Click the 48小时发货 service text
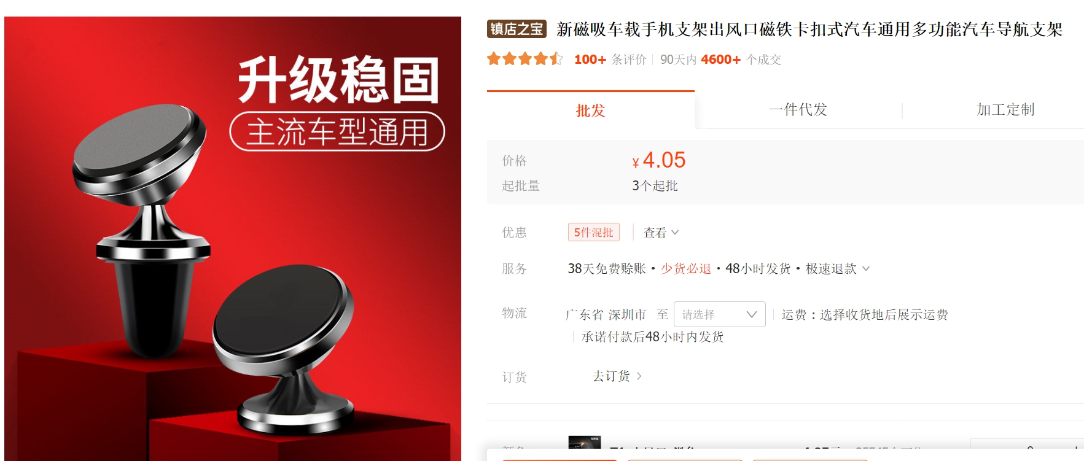1084x461 pixels. (x=758, y=268)
